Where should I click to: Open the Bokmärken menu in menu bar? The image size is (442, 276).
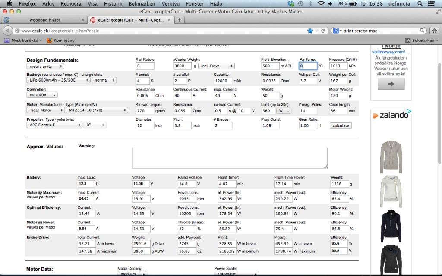click(142, 3)
